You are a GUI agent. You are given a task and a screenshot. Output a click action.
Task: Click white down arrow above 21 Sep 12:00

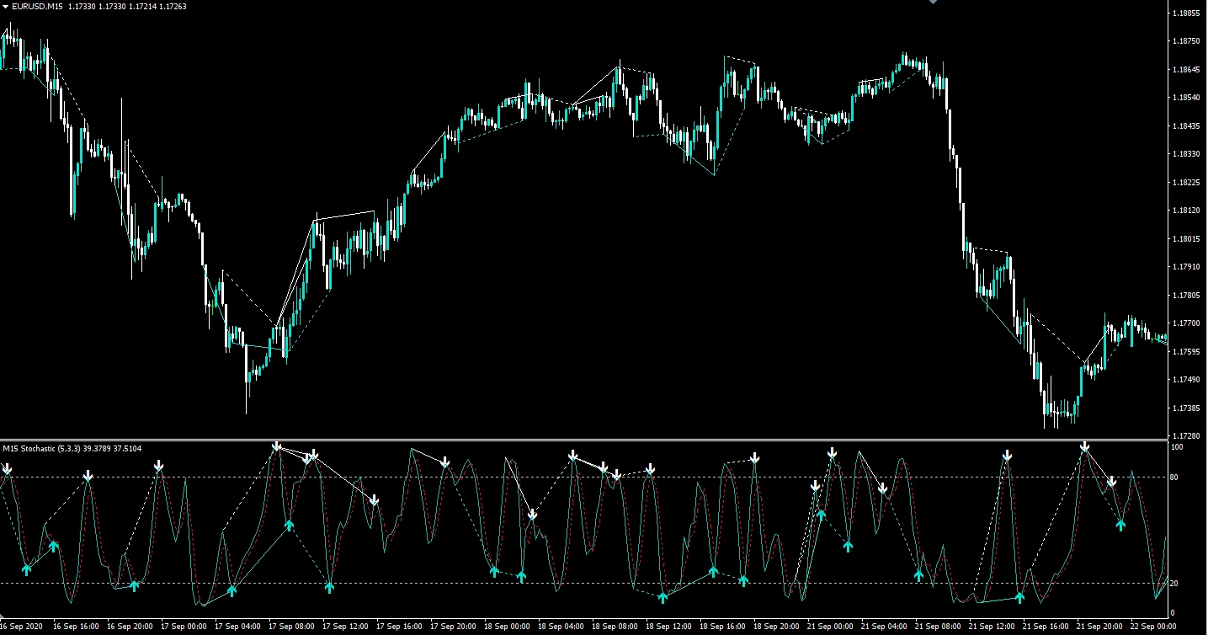click(x=1007, y=456)
